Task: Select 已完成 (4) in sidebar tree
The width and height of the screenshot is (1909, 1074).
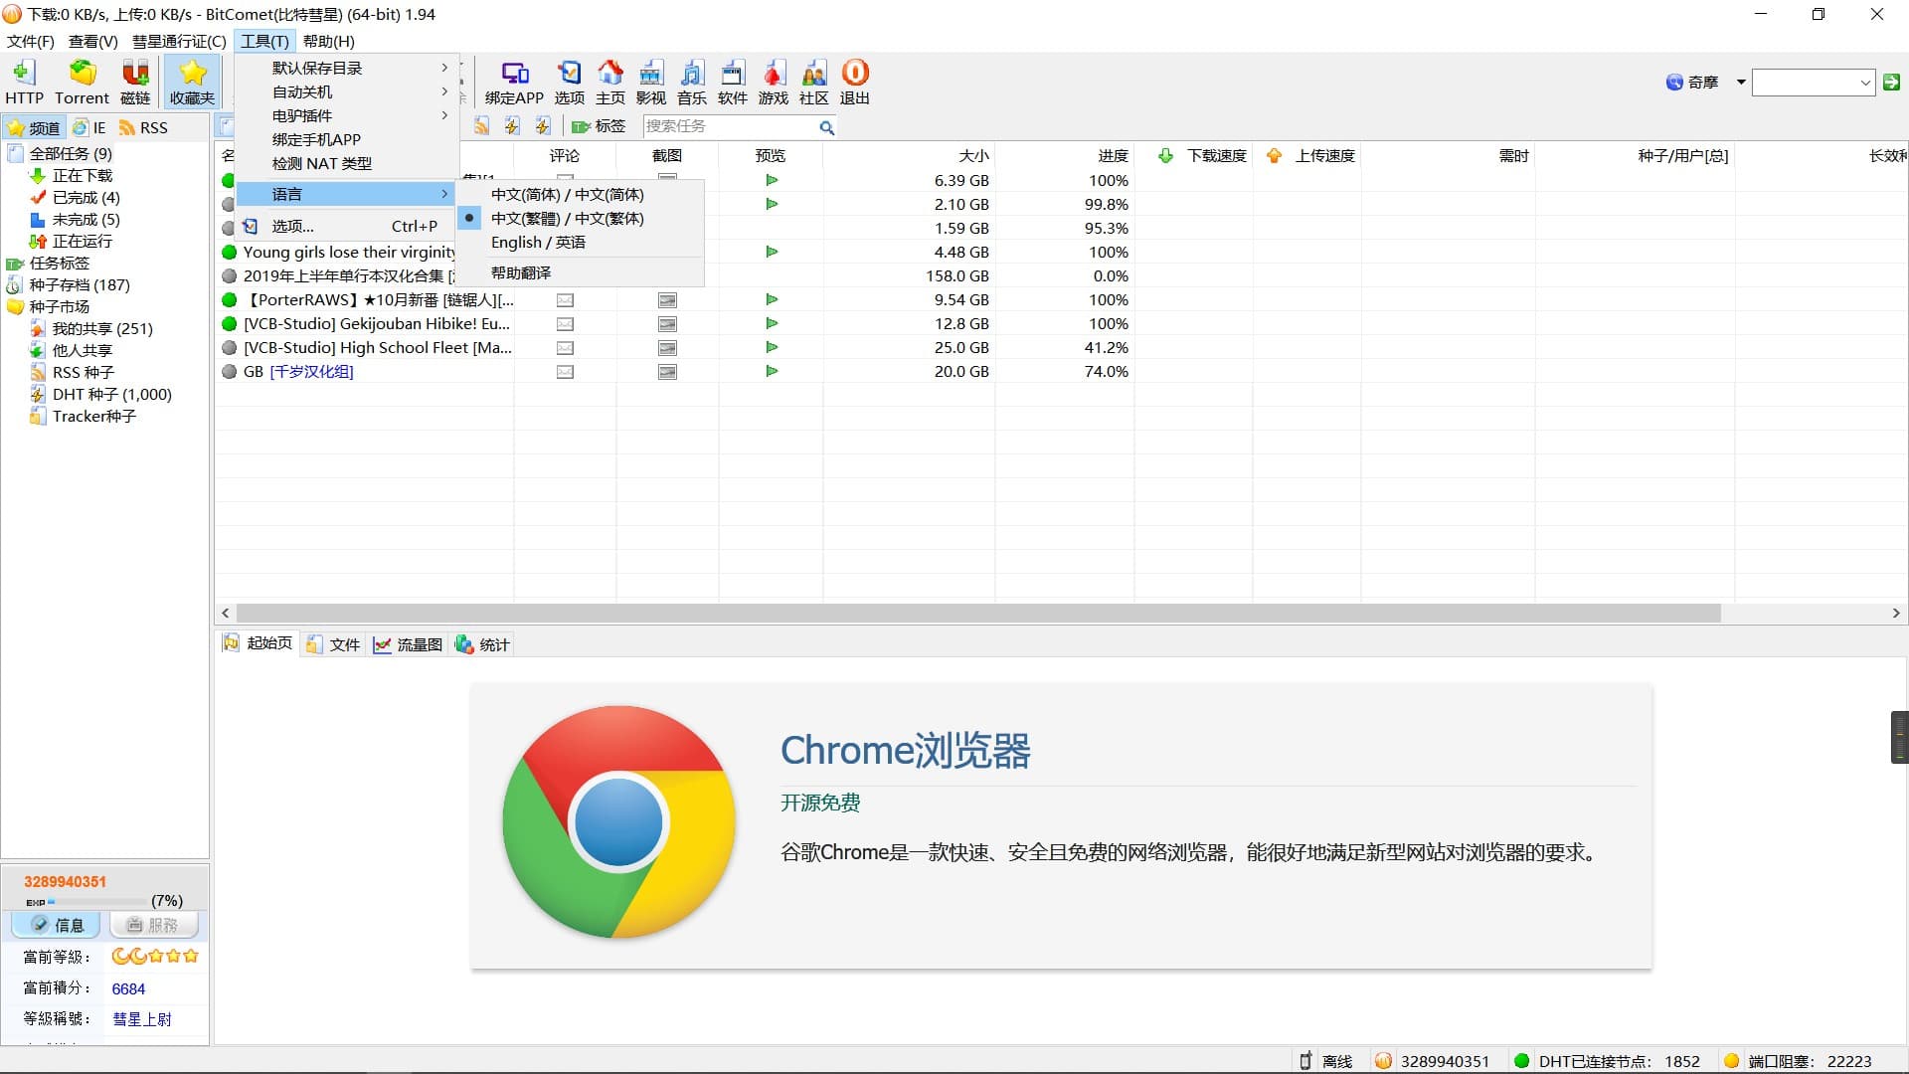Action: [86, 197]
